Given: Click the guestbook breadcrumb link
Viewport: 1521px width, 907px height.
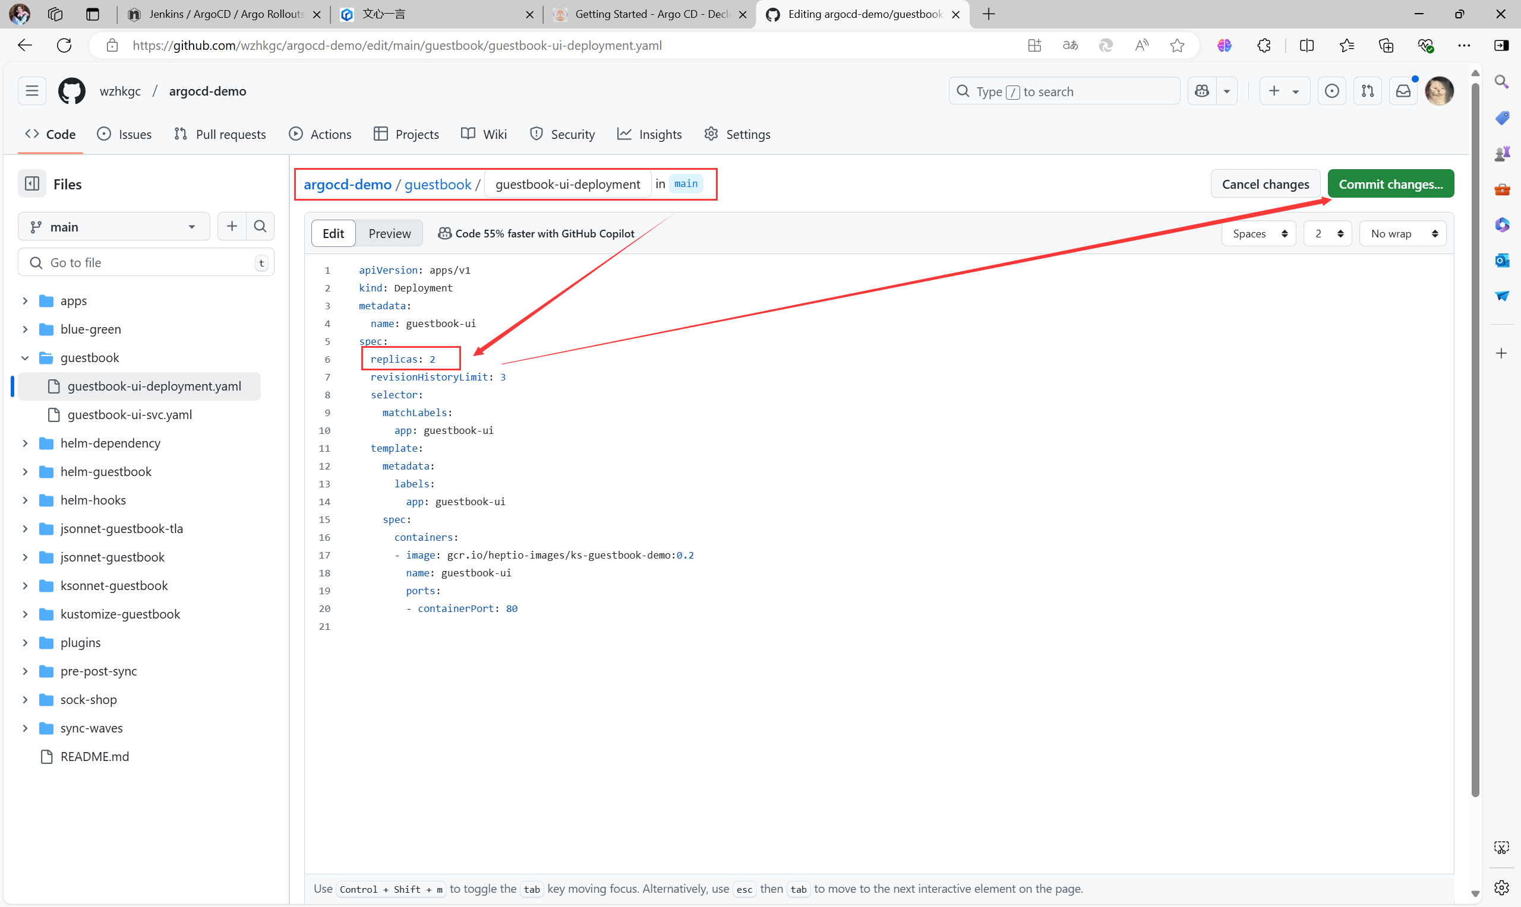Looking at the screenshot, I should click(438, 184).
